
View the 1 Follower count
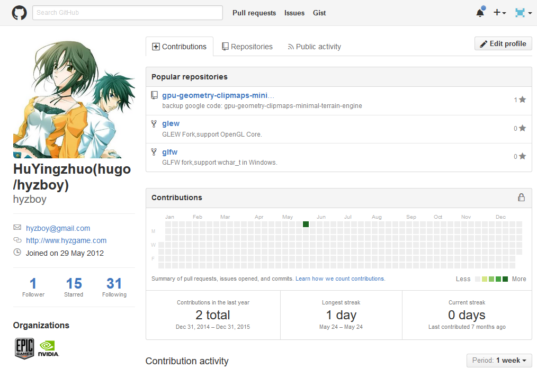33,287
